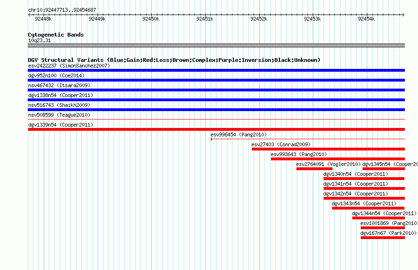Click the right arrowhead of the ruler

403,15
